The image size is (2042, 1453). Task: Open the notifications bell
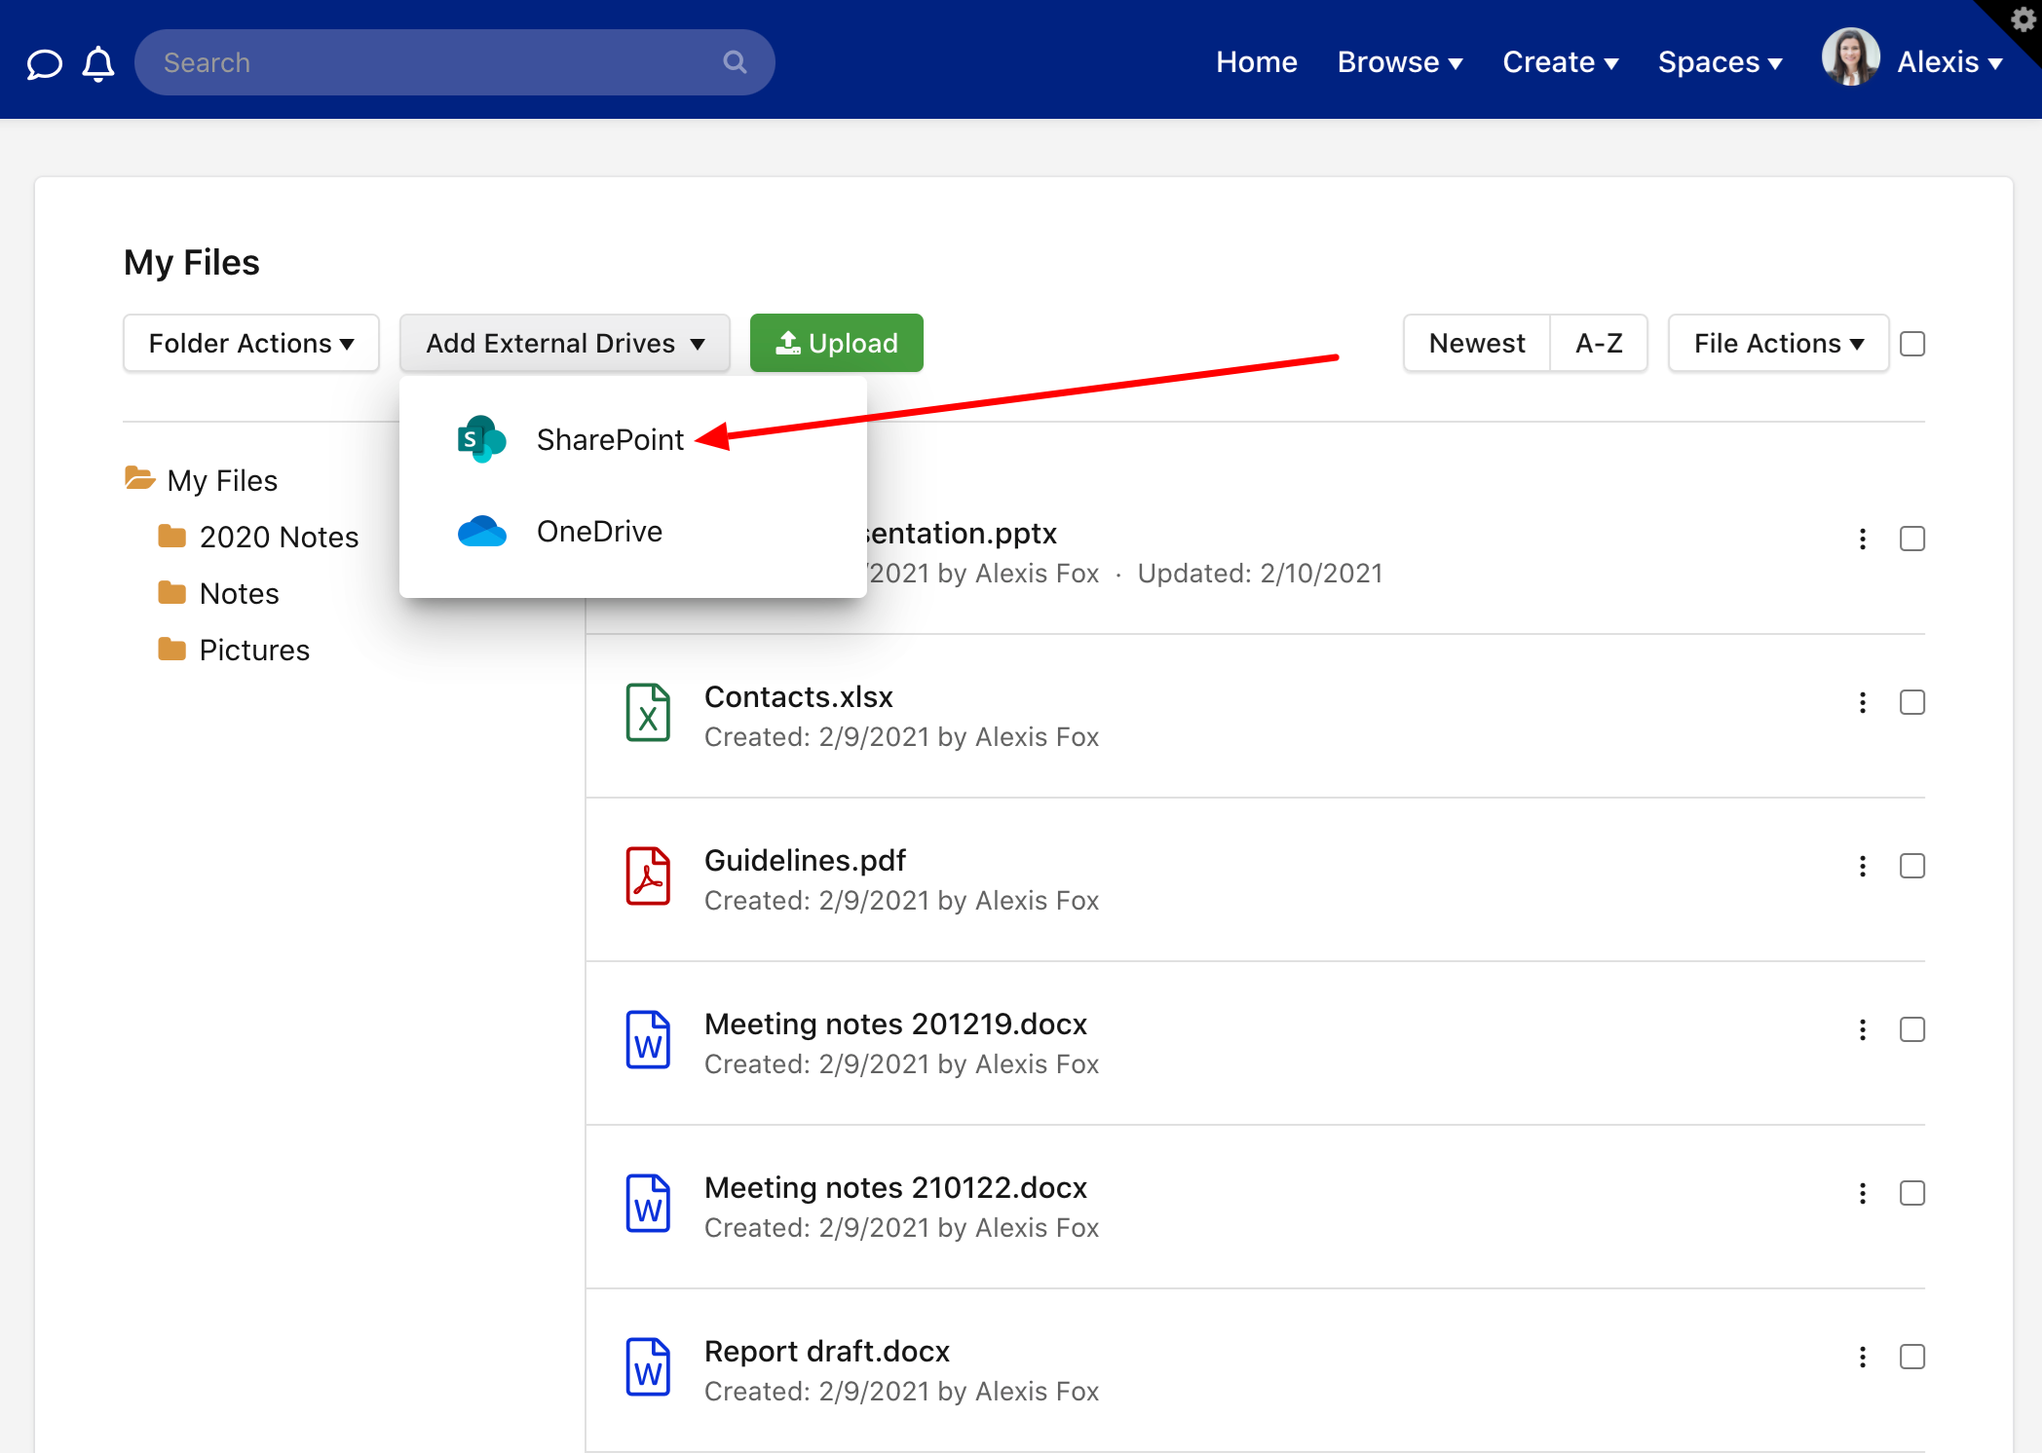98,63
